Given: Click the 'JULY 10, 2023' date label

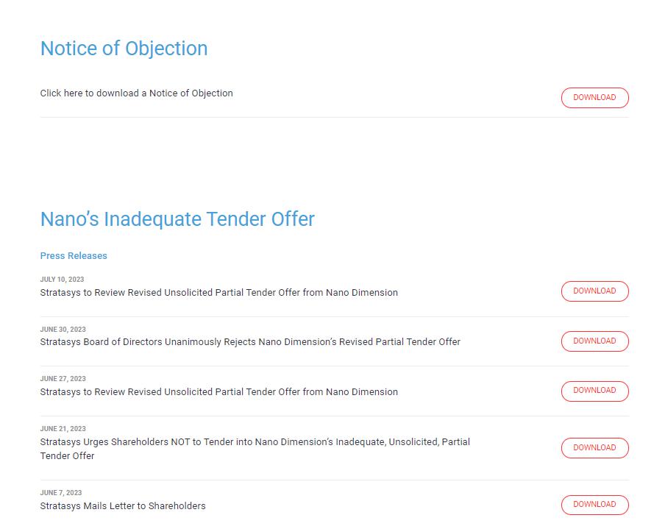Looking at the screenshot, I should tap(62, 280).
